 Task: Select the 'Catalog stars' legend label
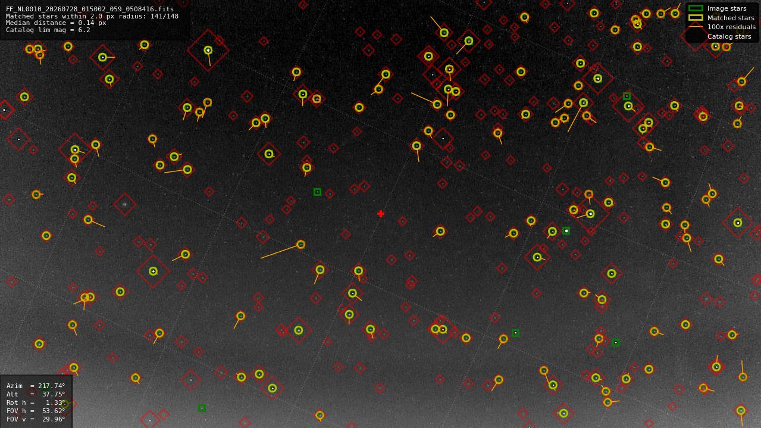pyautogui.click(x=729, y=36)
